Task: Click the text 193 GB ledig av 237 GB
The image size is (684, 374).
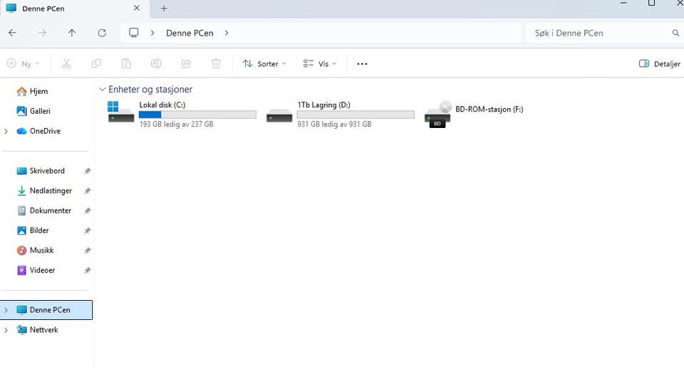Action: [x=176, y=124]
